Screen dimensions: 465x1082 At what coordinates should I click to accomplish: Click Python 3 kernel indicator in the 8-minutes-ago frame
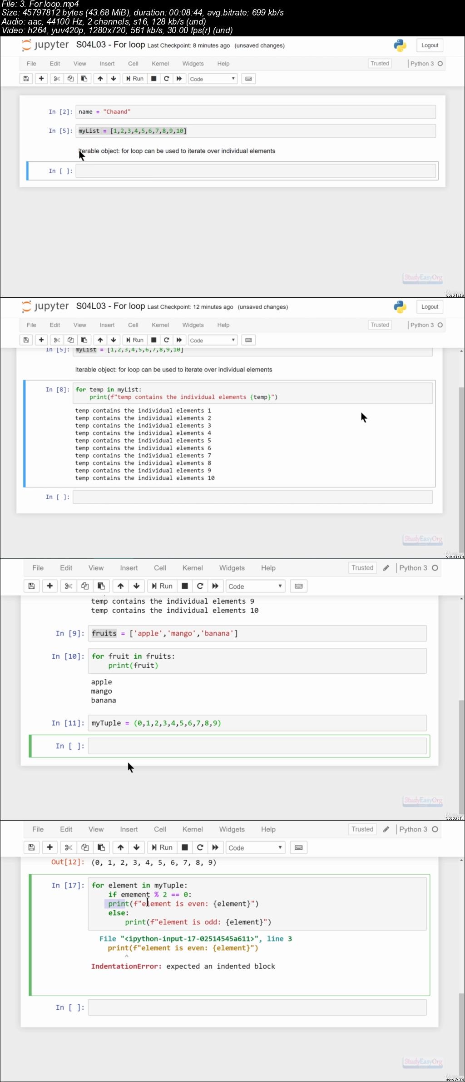point(426,64)
